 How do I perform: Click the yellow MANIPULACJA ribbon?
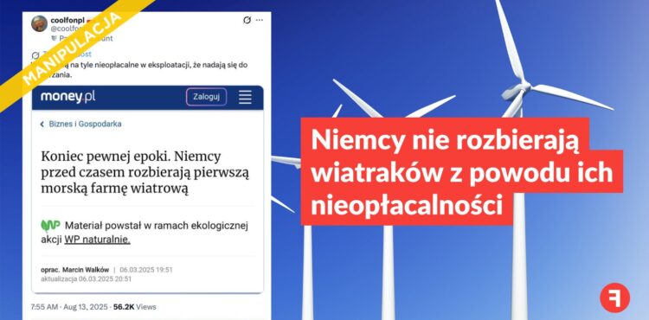point(73,48)
